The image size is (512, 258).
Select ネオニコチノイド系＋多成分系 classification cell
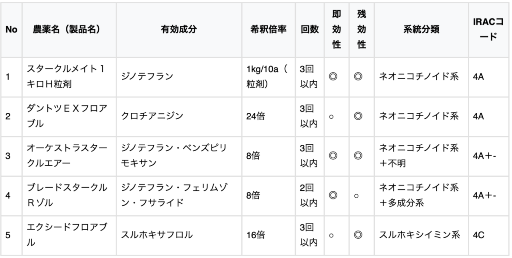421,195
